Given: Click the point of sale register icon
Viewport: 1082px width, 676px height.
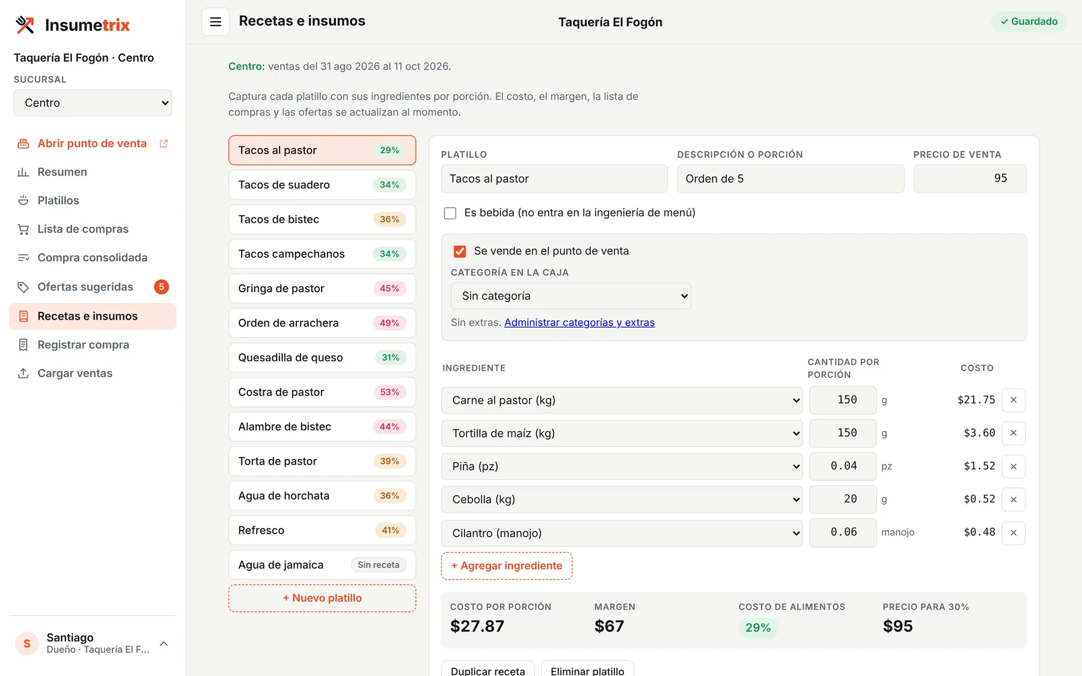Looking at the screenshot, I should tap(23, 144).
